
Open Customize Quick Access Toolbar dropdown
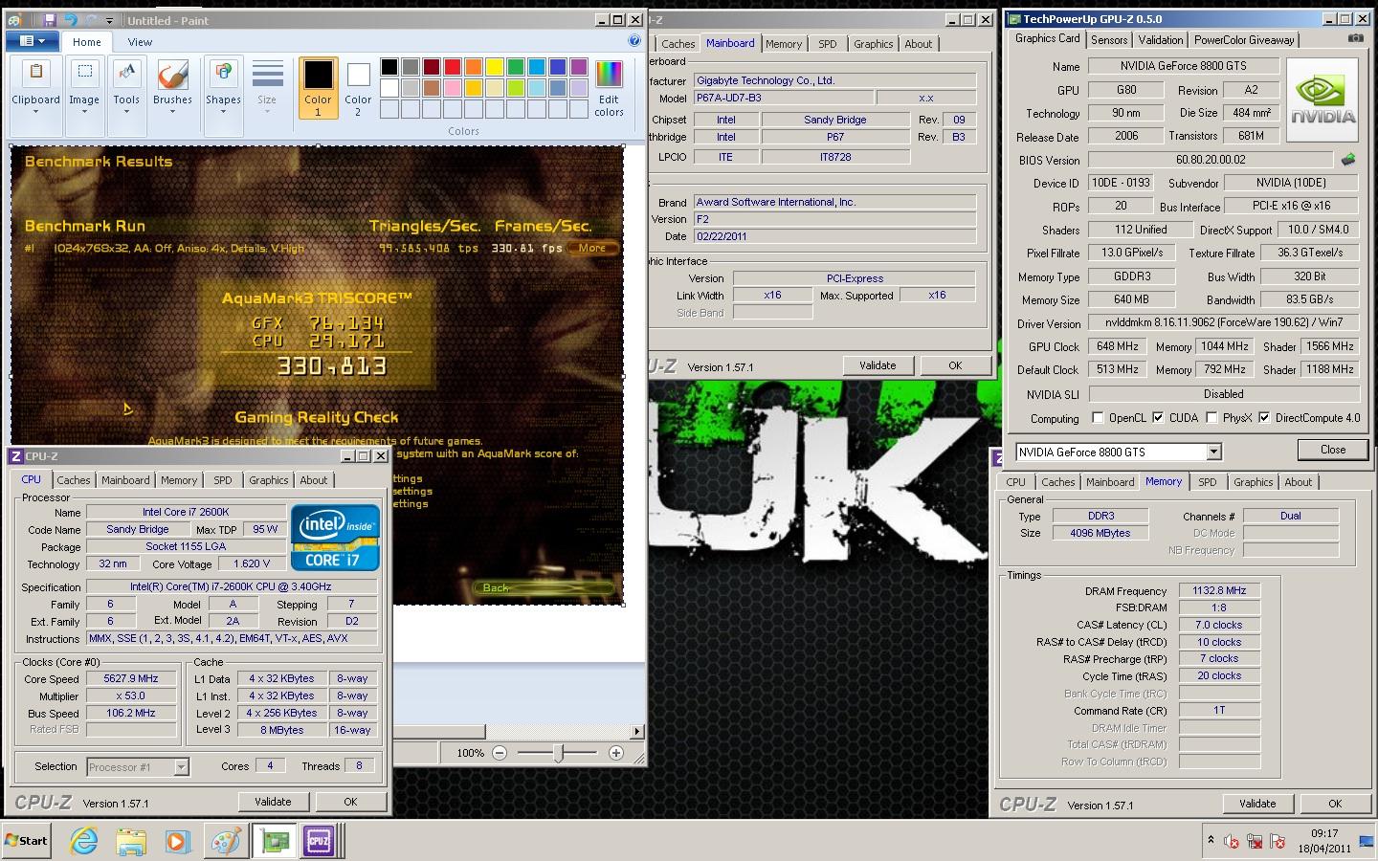109,21
